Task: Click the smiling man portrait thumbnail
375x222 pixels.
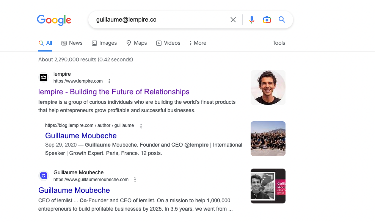Action: 268,88
